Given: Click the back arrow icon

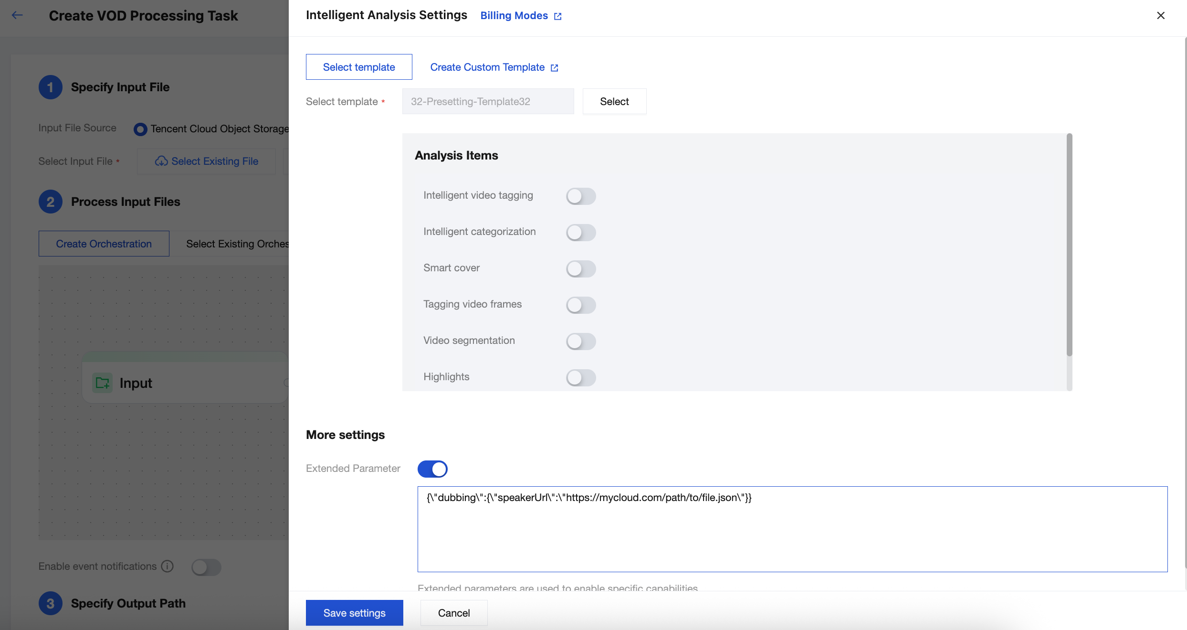Looking at the screenshot, I should point(17,15).
